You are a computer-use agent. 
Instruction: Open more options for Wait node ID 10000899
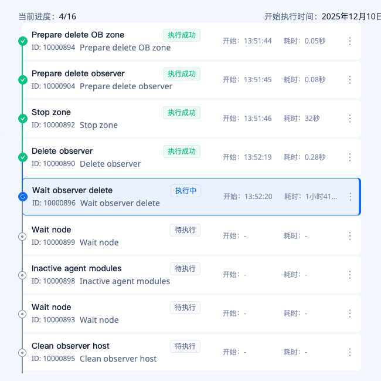tap(350, 236)
